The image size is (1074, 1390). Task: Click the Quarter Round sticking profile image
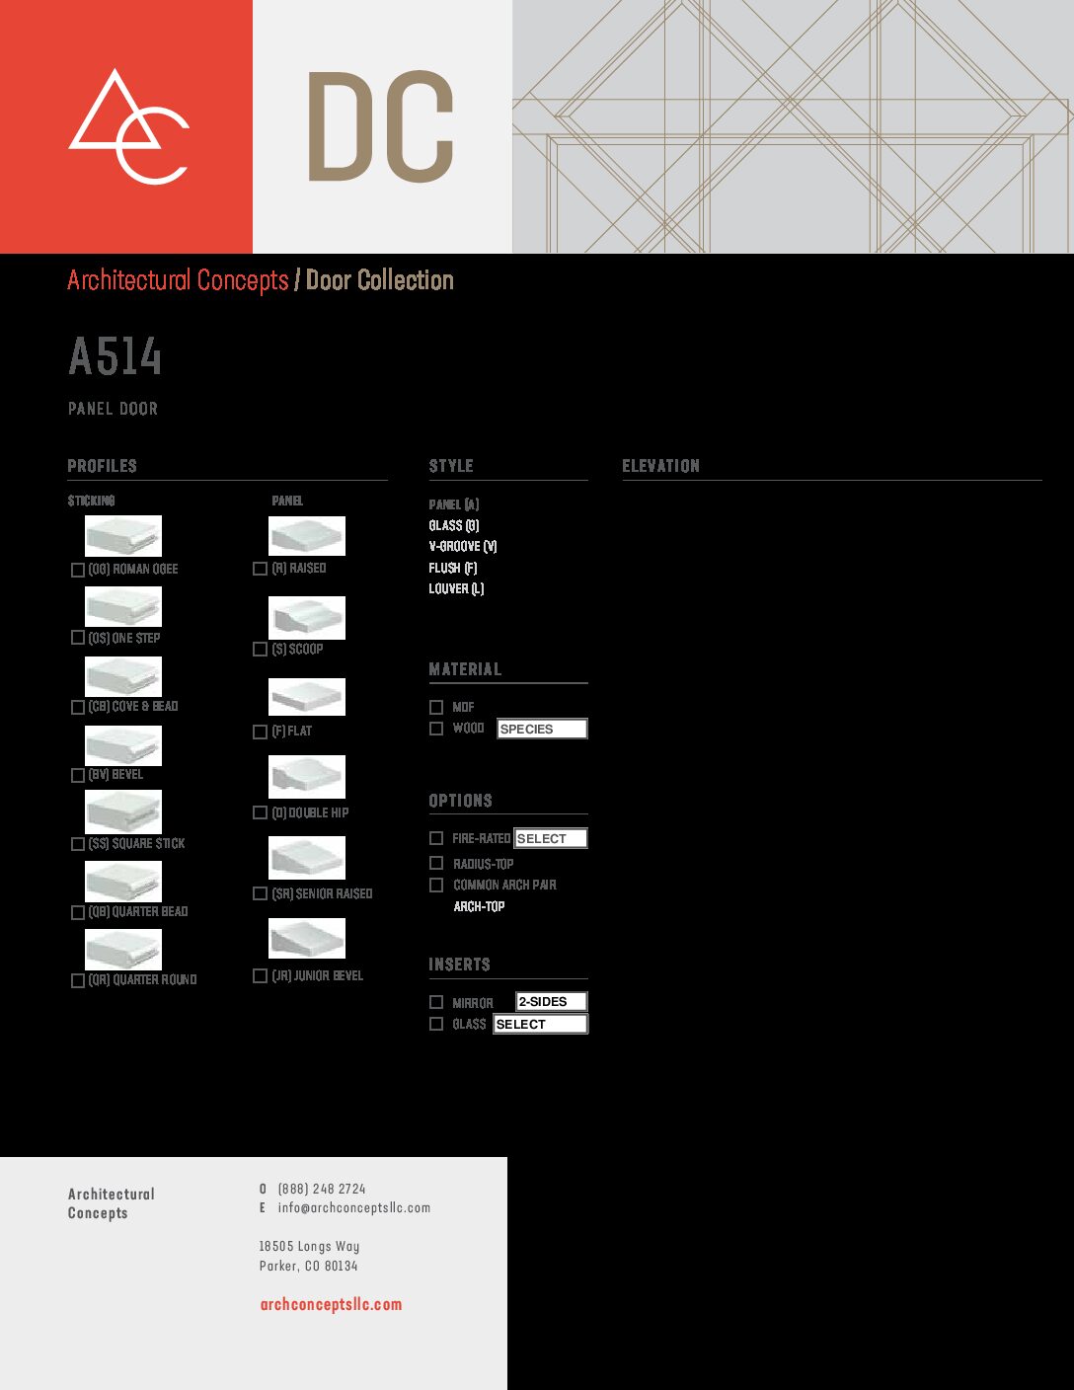point(123,950)
